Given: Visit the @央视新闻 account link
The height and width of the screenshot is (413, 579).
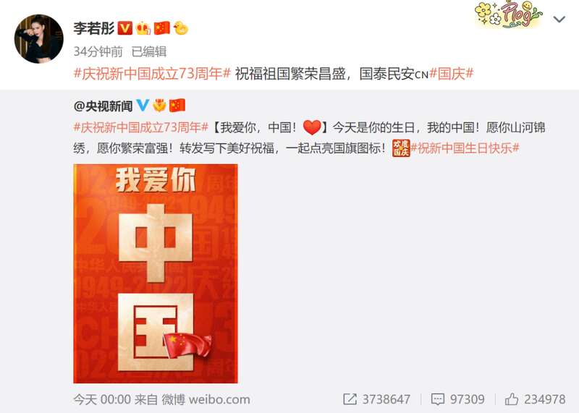Looking at the screenshot, I should coord(103,106).
